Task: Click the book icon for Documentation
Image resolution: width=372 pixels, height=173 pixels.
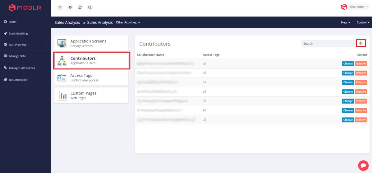Action: 6,80
